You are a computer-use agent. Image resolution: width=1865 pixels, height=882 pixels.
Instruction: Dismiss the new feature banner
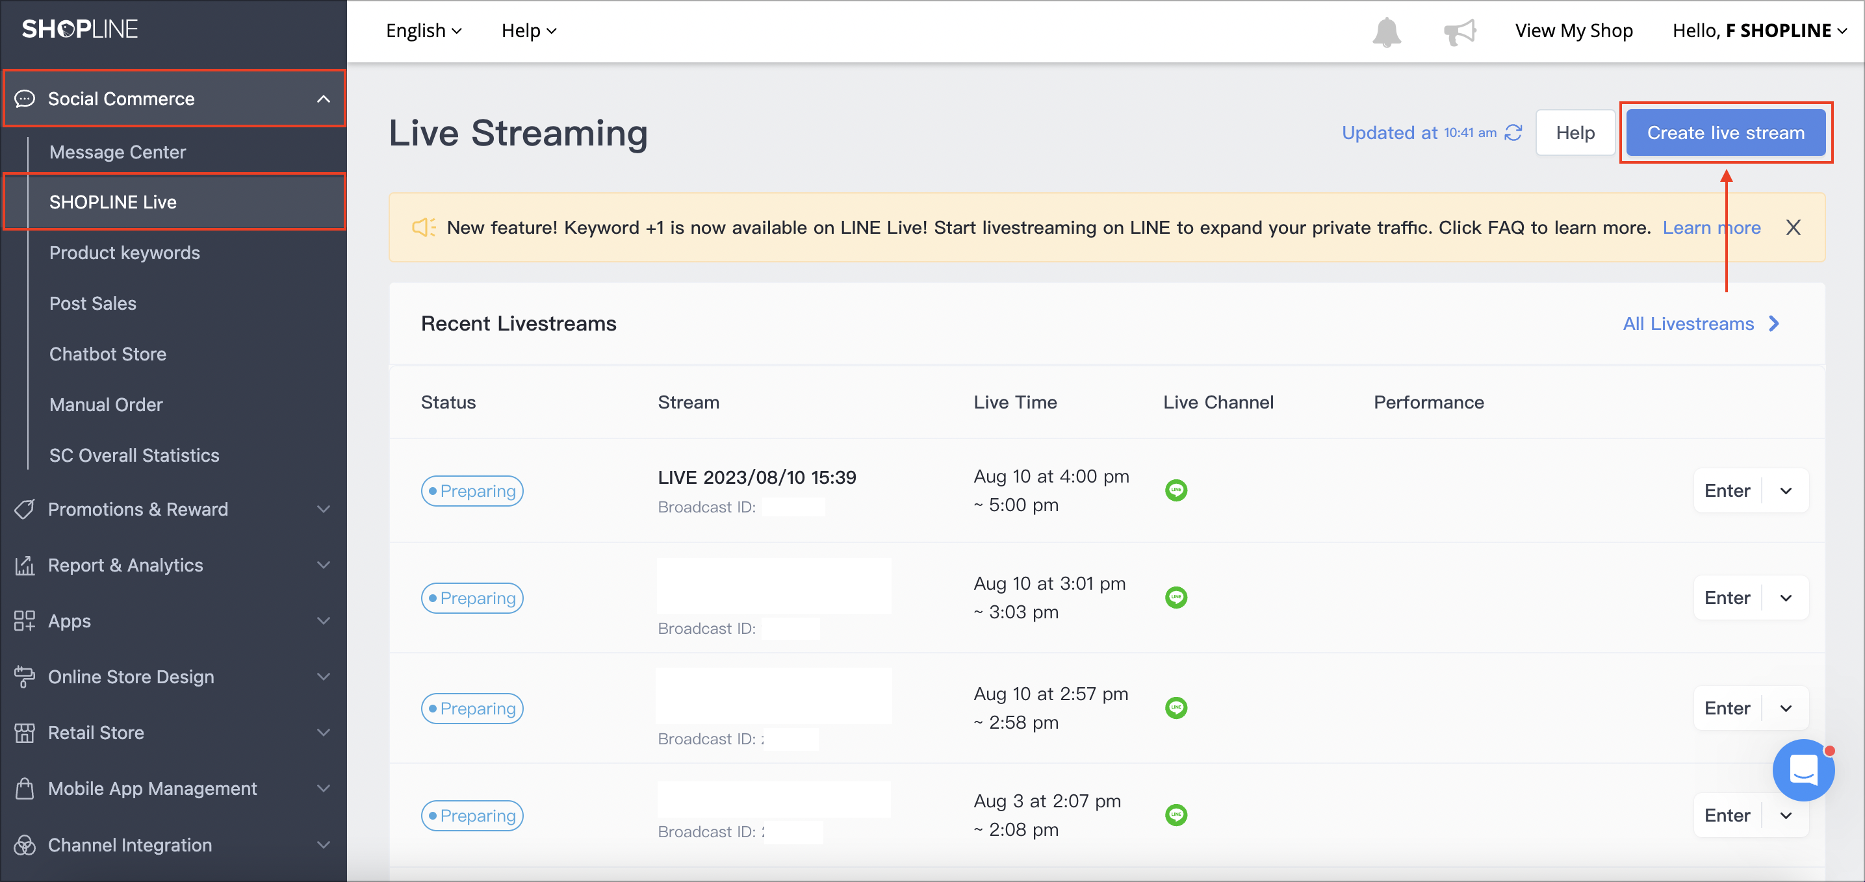1793,227
